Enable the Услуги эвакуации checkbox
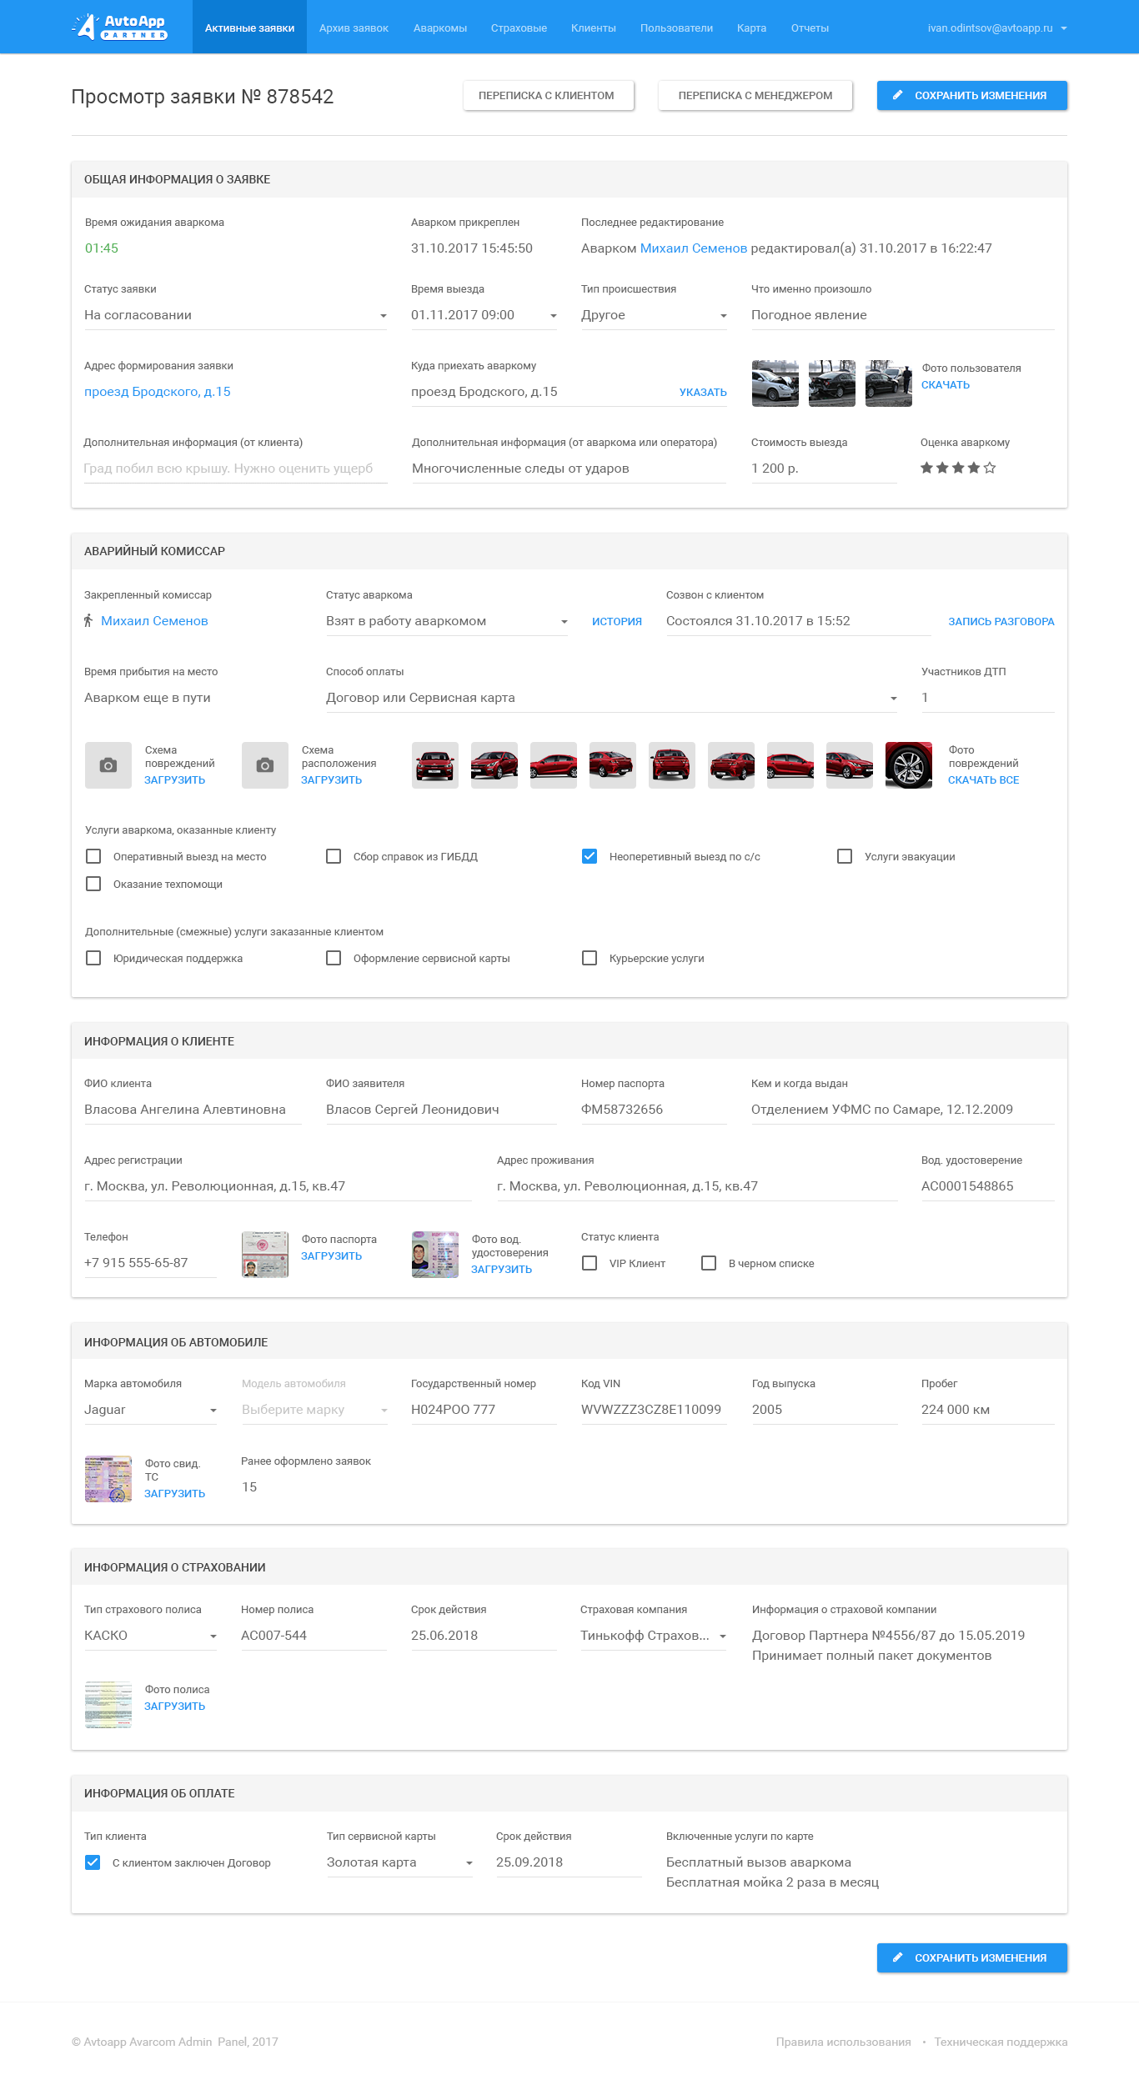 click(x=845, y=857)
